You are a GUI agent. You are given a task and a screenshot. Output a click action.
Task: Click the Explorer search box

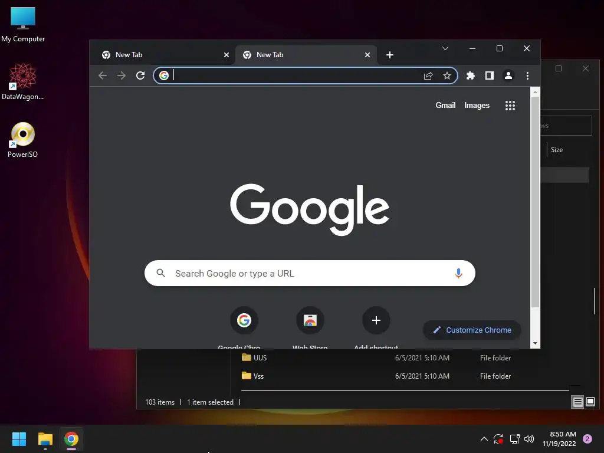[566, 126]
